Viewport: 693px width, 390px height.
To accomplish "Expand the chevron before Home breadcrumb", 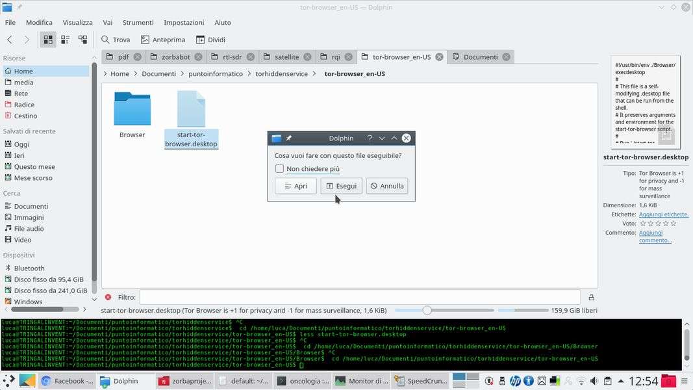I will click(x=105, y=74).
